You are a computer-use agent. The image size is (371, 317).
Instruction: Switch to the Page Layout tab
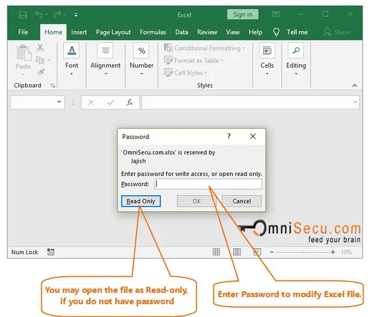[x=113, y=32]
